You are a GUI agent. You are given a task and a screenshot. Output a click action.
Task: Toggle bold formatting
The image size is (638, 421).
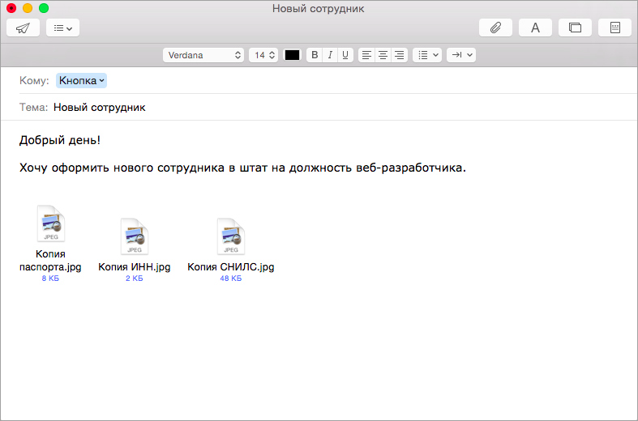pyautogui.click(x=315, y=55)
